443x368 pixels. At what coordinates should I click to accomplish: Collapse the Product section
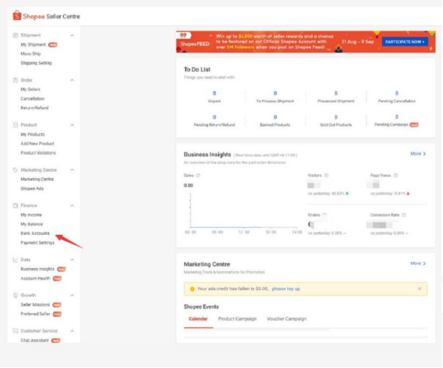pos(72,125)
